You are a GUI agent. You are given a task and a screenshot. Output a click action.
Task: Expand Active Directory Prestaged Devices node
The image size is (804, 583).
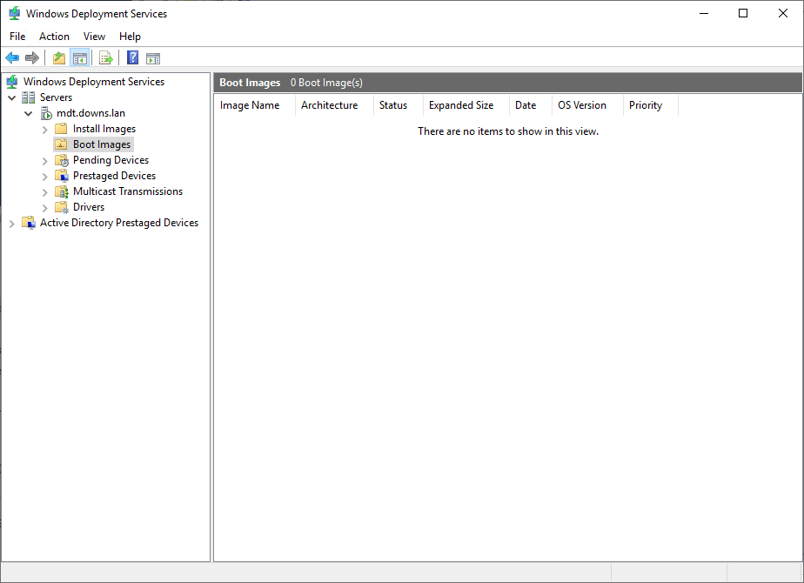(x=12, y=224)
